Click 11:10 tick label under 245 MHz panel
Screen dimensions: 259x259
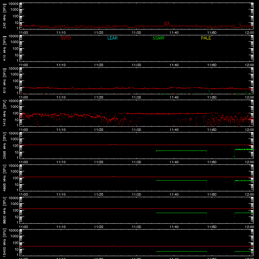pos(61,33)
